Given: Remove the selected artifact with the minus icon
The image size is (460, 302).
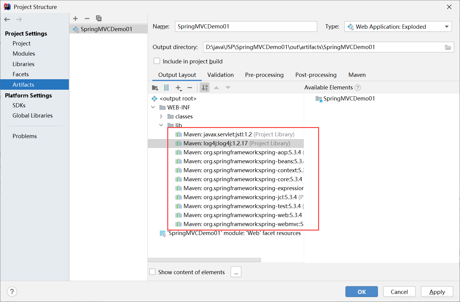Looking at the screenshot, I should click(x=87, y=19).
